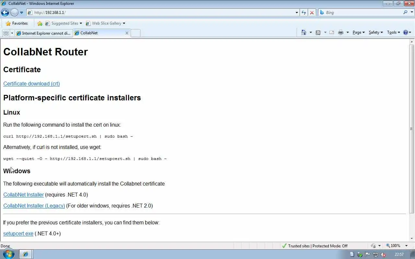Screen dimensions: 415x259
Task: Open the Page menu
Action: click(x=359, y=32)
